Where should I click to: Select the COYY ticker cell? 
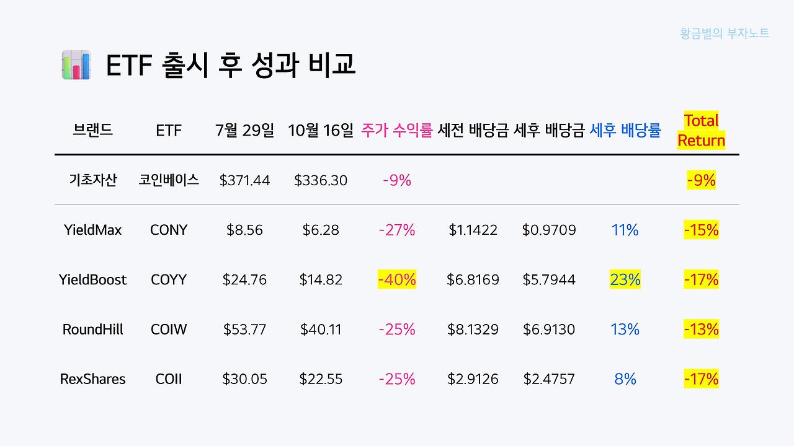click(169, 280)
